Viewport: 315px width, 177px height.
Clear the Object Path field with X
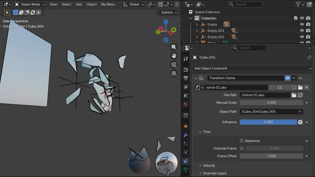point(300,111)
